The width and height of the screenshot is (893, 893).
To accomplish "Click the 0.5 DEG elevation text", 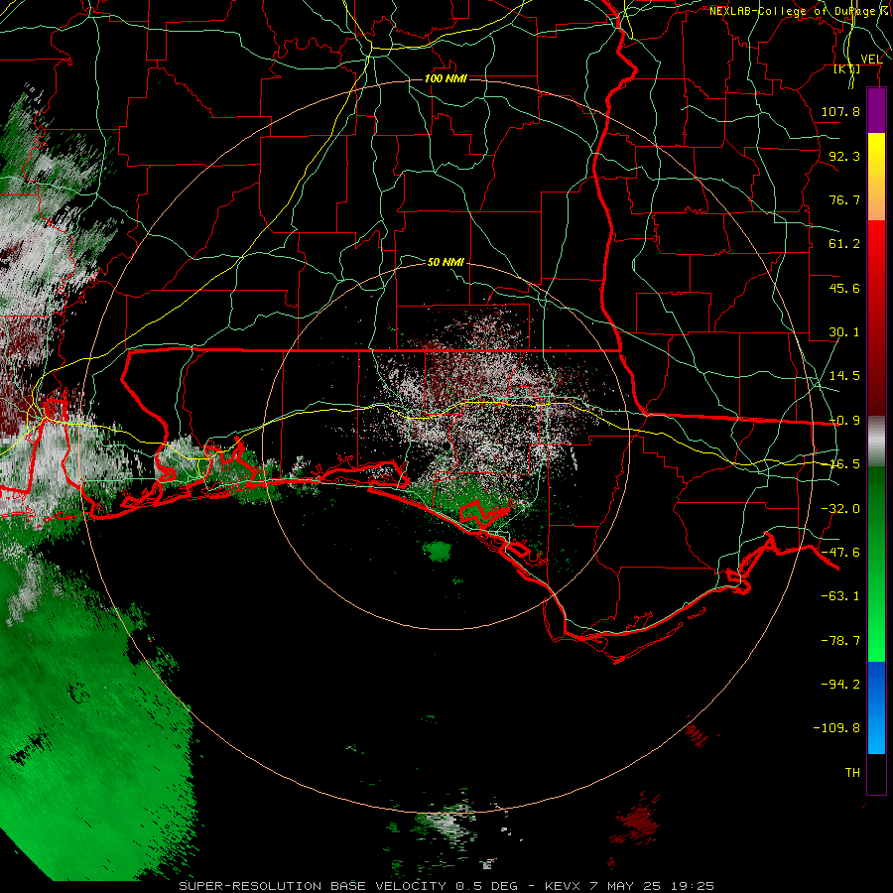I will pos(486,886).
